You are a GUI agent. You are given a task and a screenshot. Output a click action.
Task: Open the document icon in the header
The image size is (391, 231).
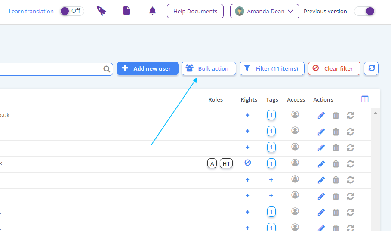point(126,11)
